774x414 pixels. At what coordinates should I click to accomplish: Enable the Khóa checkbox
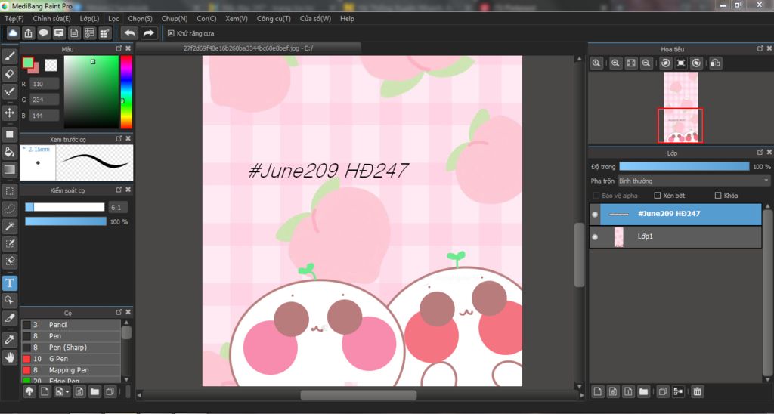click(718, 196)
